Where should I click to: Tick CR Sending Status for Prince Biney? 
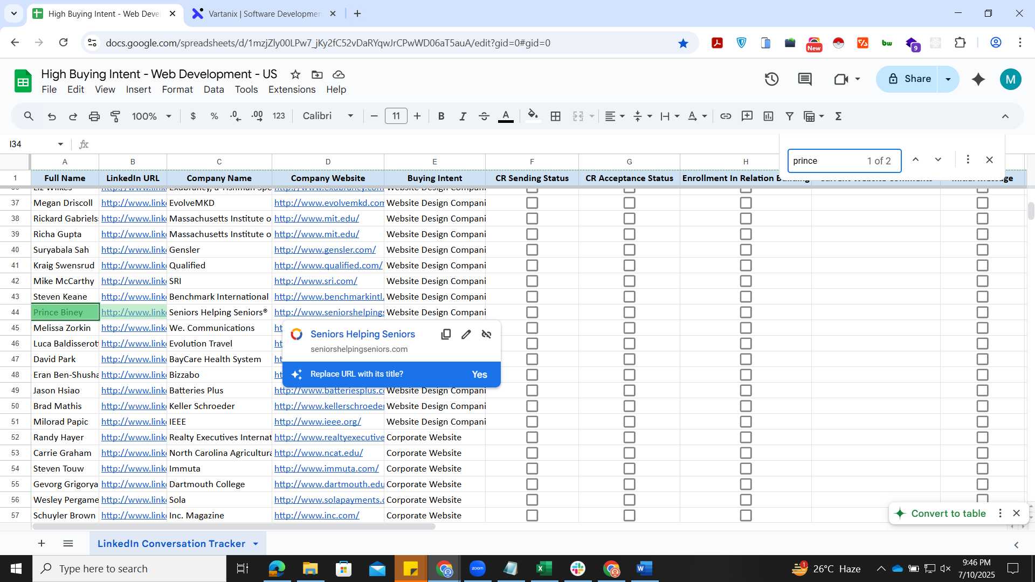tap(532, 313)
